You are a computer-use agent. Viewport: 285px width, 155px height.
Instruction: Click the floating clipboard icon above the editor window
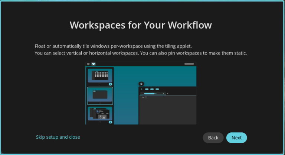(x=141, y=84)
